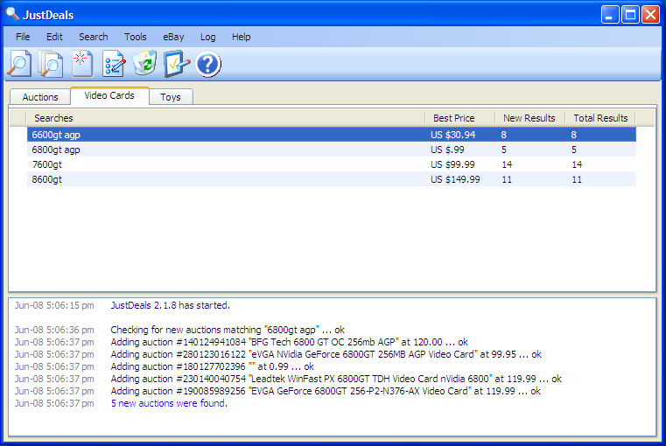
Task: Click the US $.99 best price cell
Action: 447,150
